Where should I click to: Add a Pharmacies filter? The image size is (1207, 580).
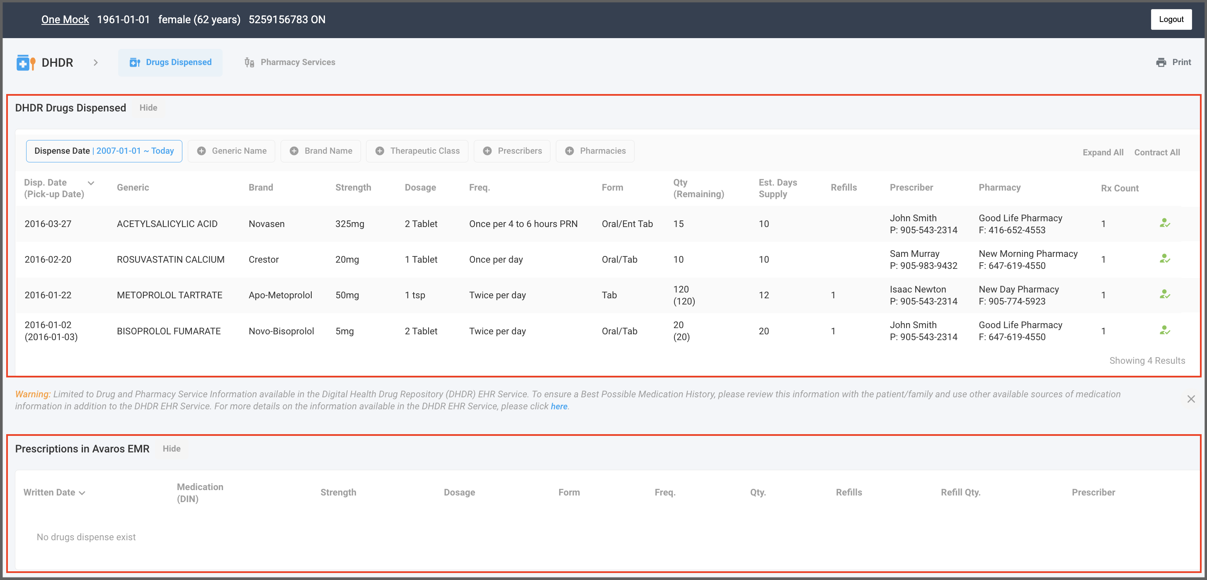(595, 151)
